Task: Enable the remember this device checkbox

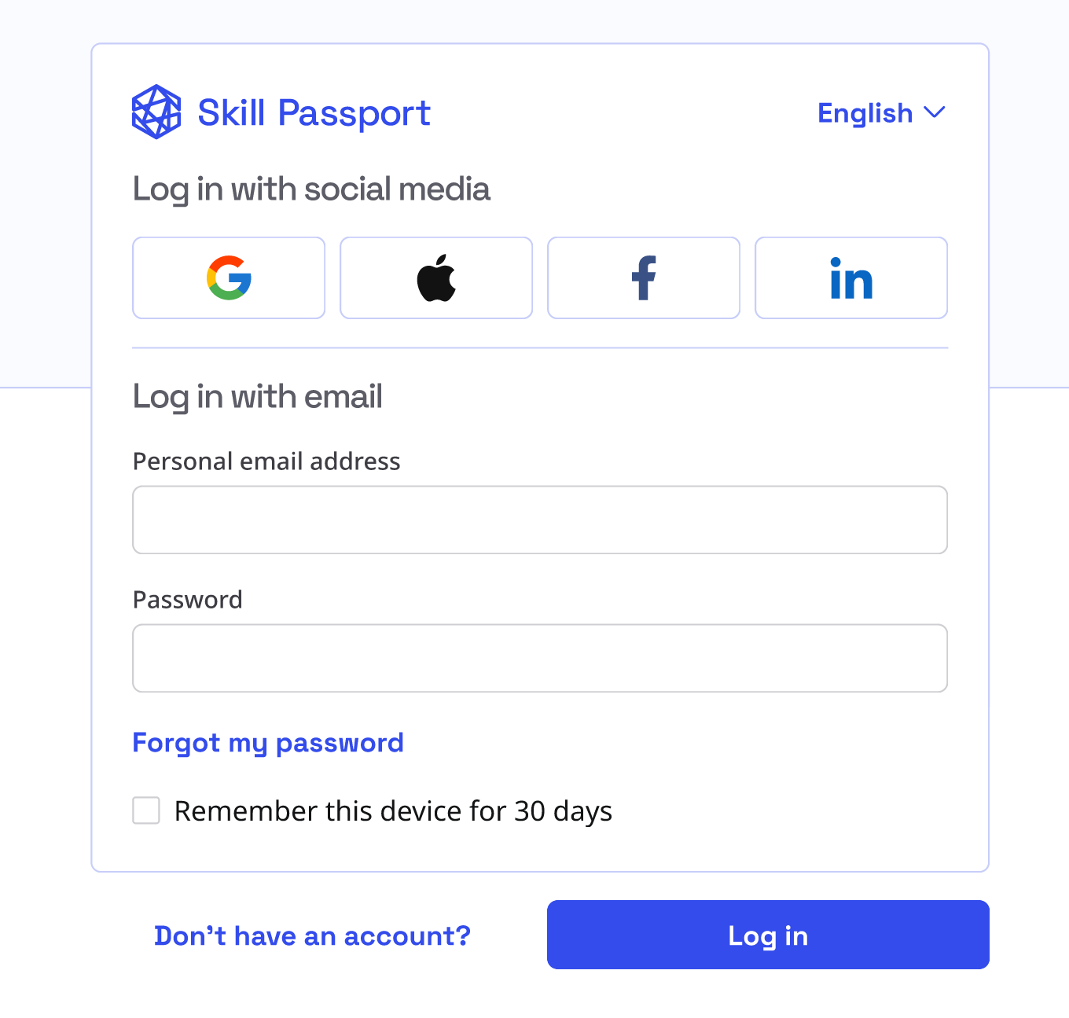Action: 146,810
